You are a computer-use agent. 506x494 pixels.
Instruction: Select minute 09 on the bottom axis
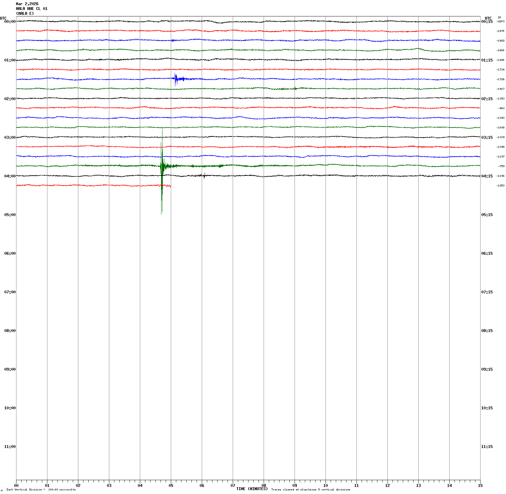pos(295,486)
